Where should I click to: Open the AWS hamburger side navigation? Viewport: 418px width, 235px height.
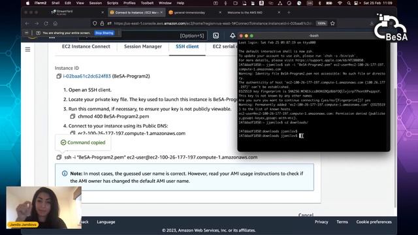coord(27,50)
